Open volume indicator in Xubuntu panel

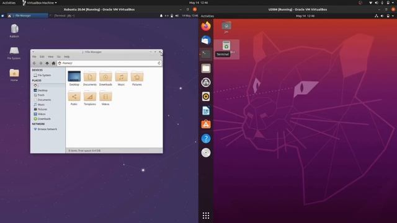point(177,15)
